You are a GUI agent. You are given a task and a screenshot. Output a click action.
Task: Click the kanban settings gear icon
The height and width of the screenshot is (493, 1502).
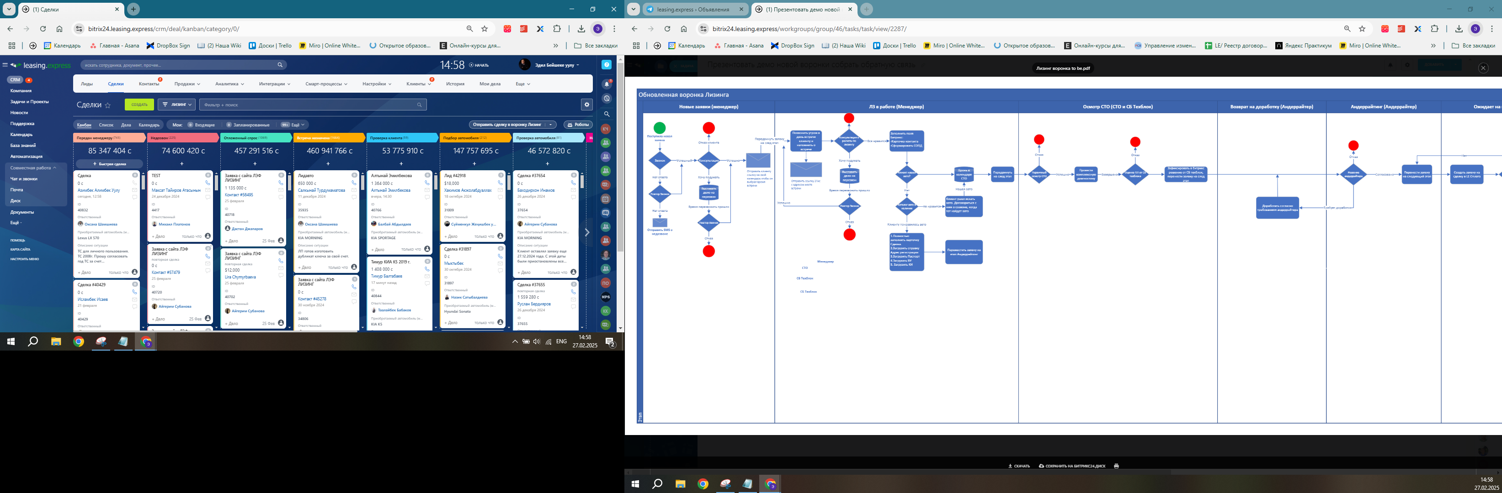pyautogui.click(x=586, y=104)
